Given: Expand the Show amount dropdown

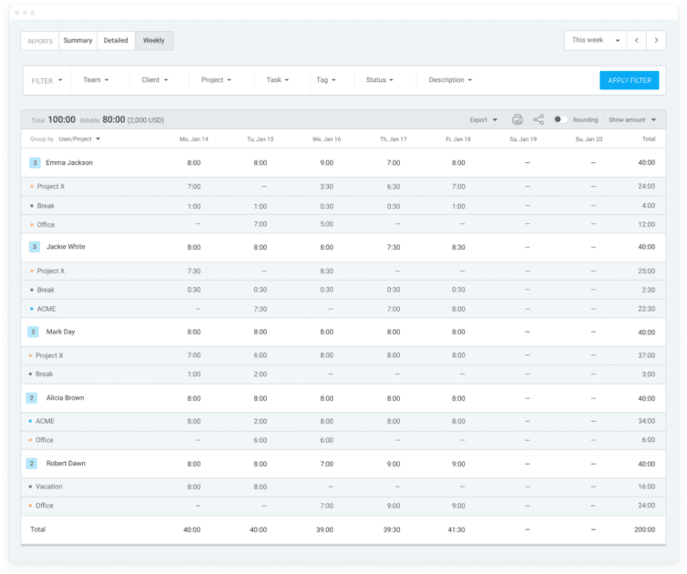Looking at the screenshot, I should click(631, 119).
